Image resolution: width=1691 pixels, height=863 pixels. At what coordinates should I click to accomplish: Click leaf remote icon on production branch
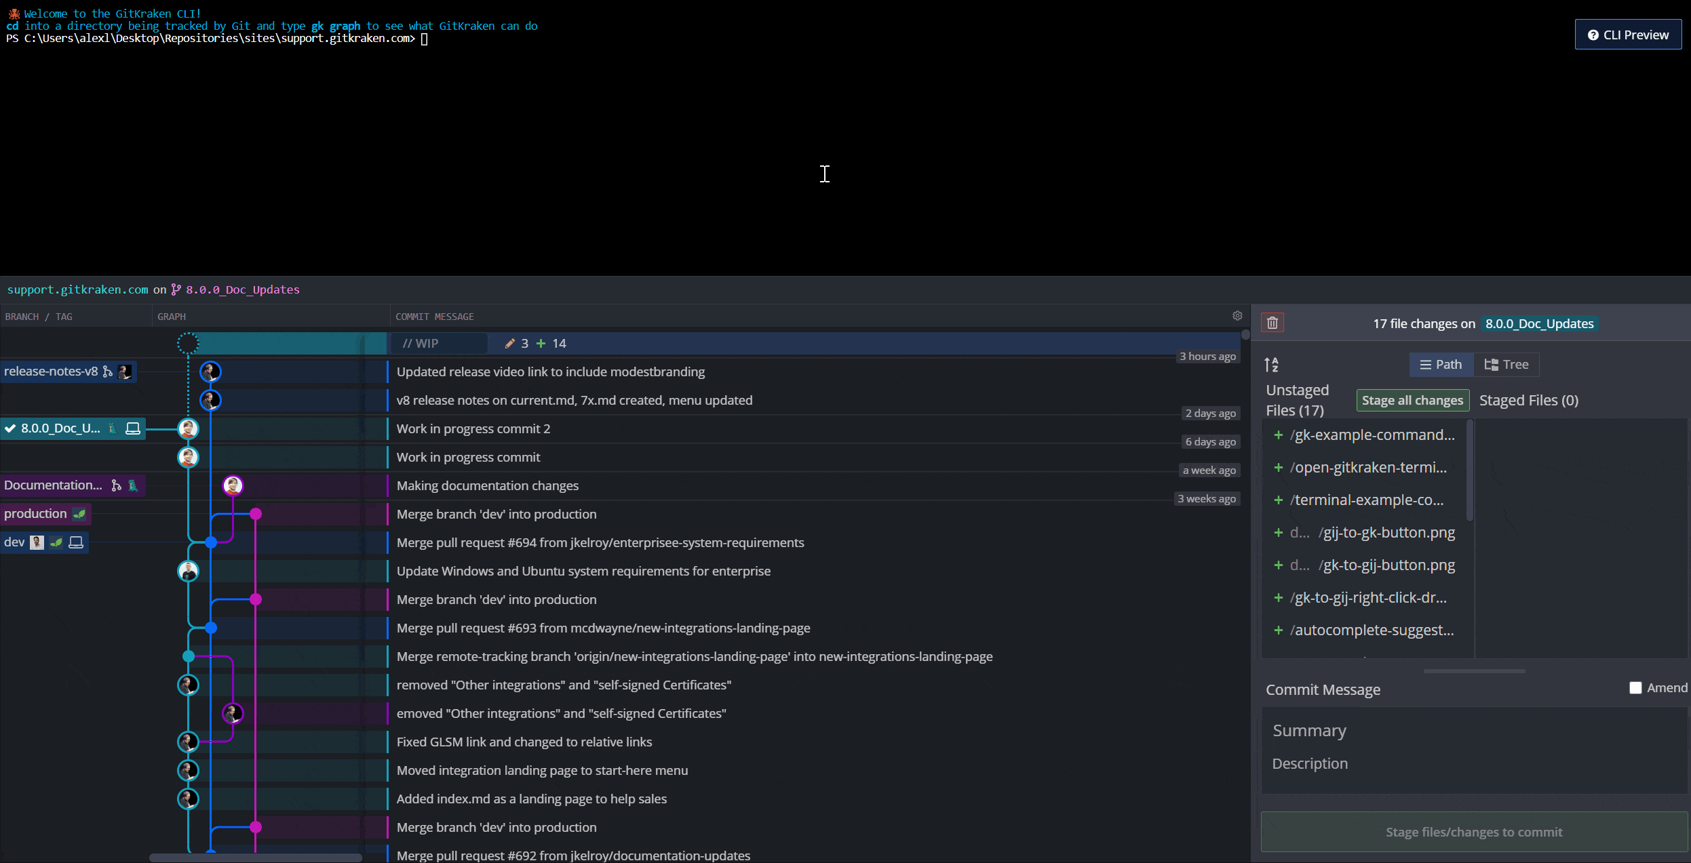79,514
